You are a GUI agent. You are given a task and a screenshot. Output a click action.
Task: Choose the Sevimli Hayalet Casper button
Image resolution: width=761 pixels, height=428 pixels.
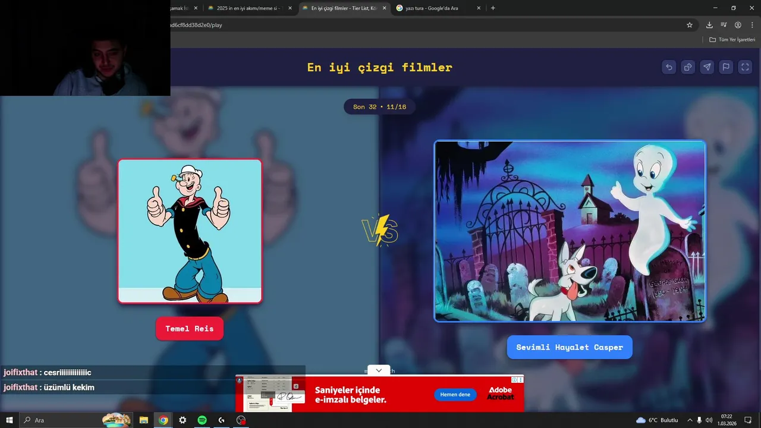coord(570,347)
